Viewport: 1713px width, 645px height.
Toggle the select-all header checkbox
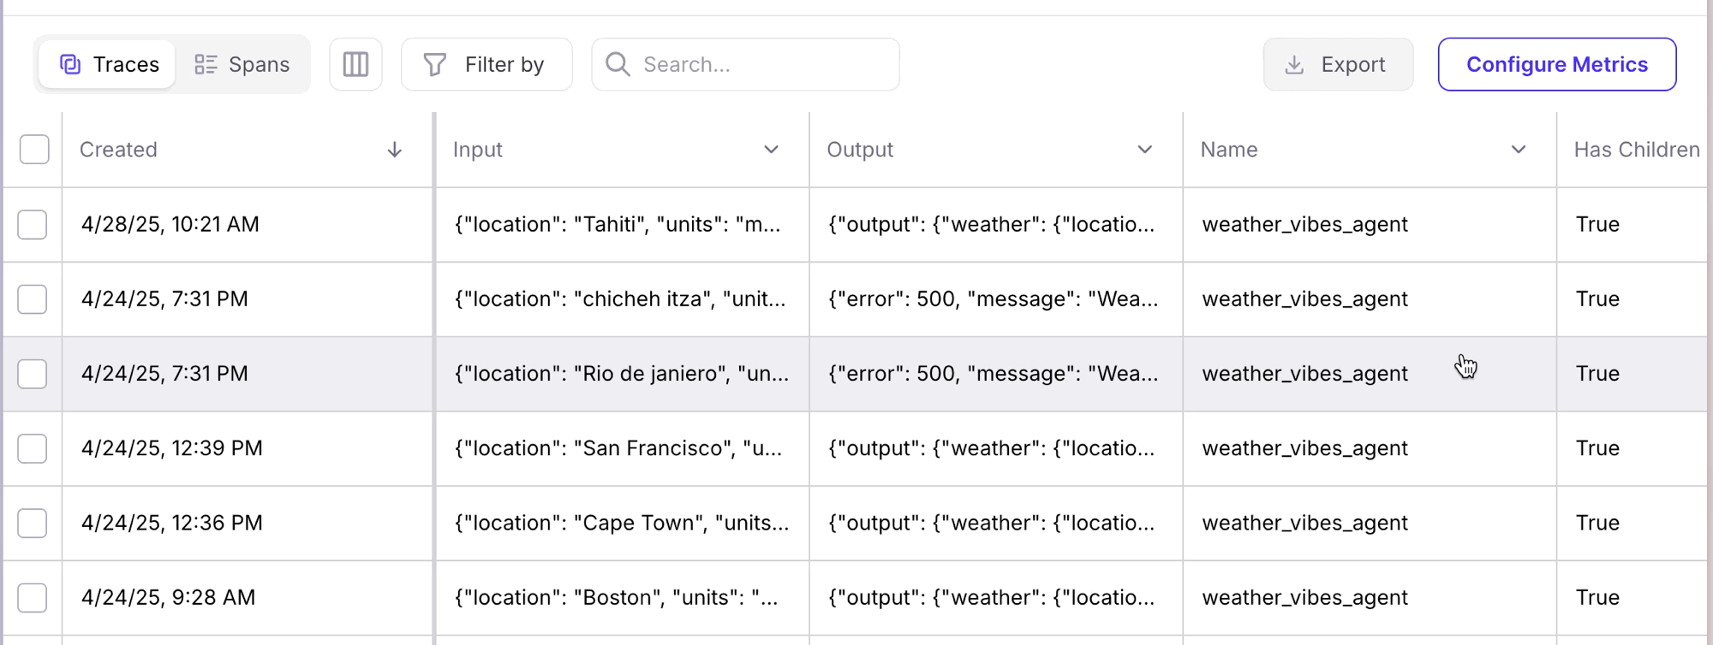(x=34, y=150)
